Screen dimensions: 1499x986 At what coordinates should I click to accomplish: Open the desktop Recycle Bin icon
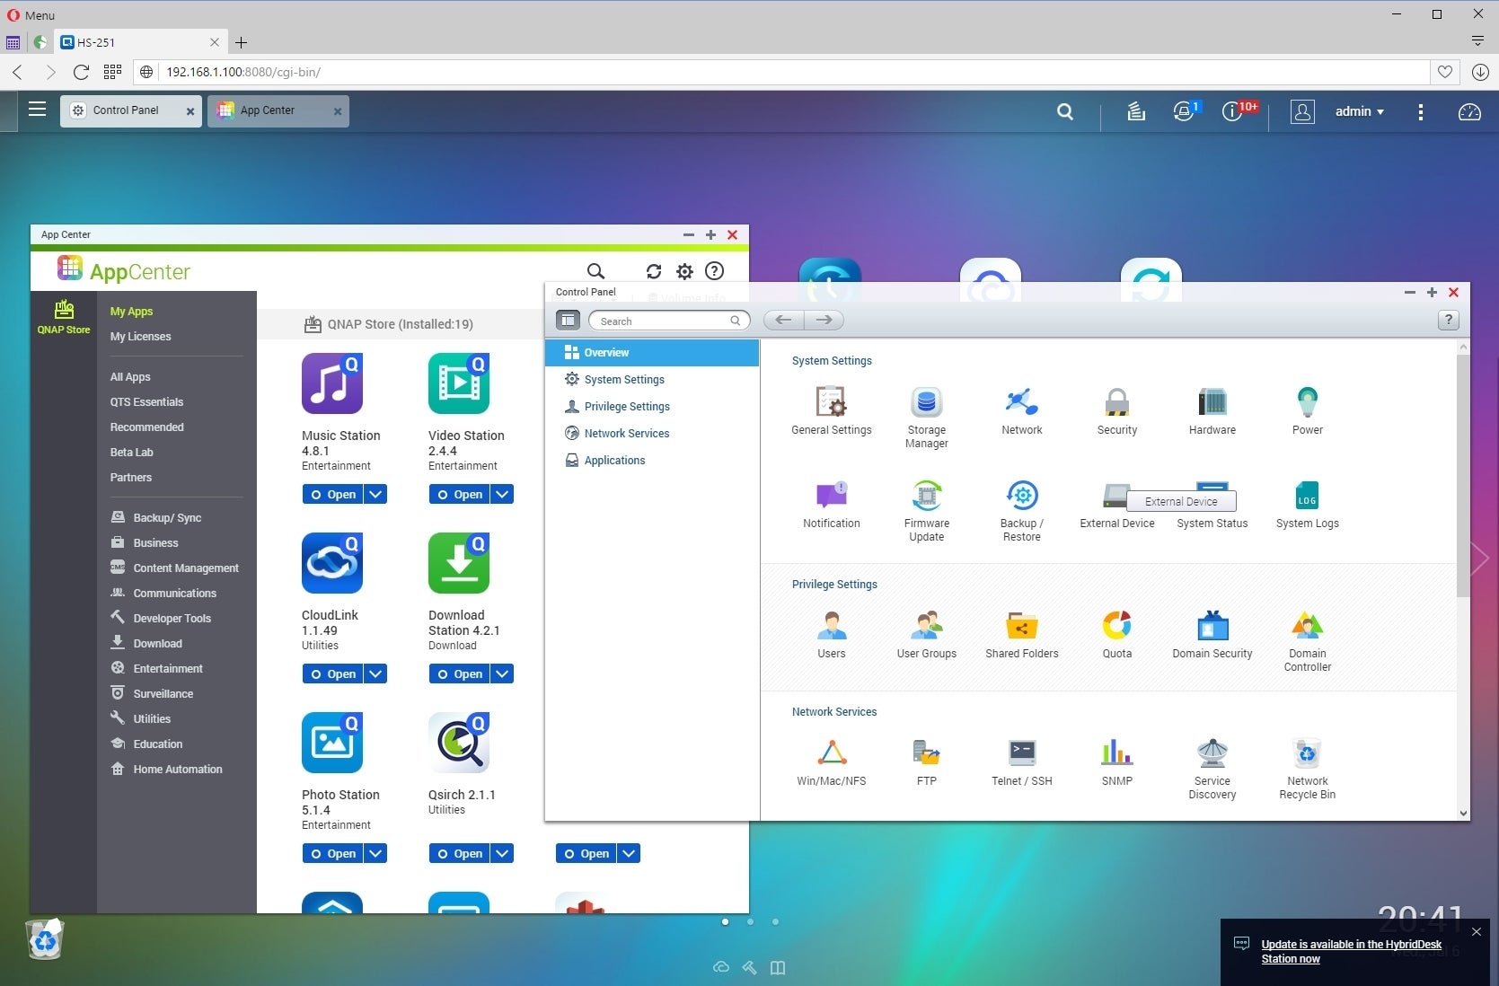point(45,938)
